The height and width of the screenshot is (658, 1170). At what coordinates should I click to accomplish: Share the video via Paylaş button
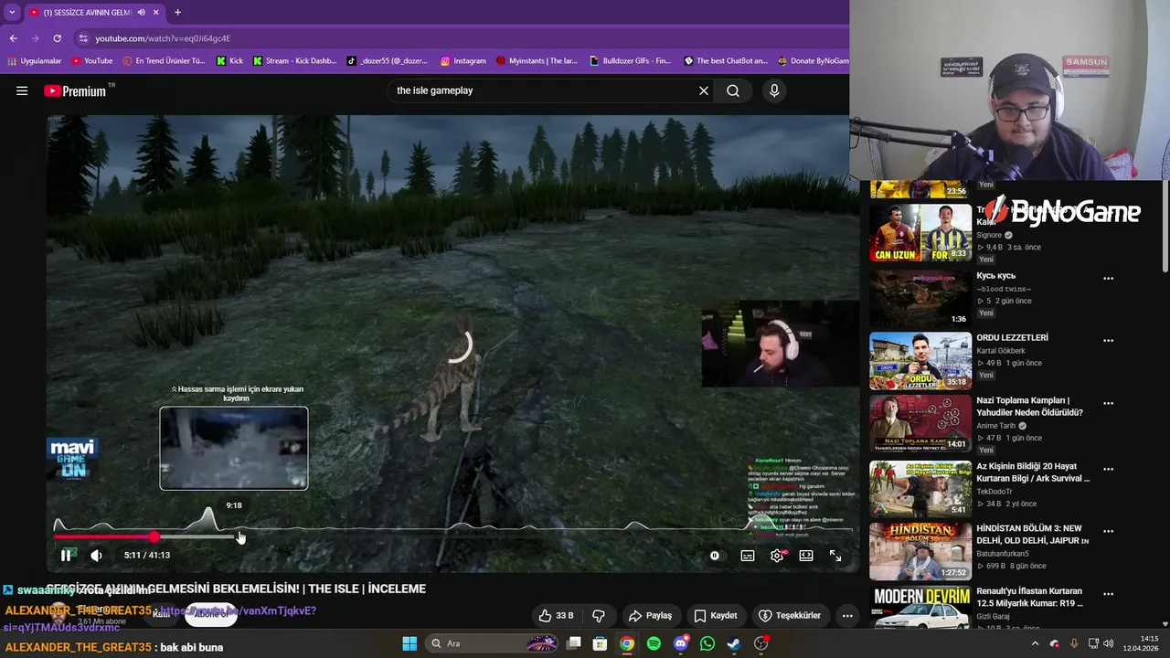click(x=650, y=615)
